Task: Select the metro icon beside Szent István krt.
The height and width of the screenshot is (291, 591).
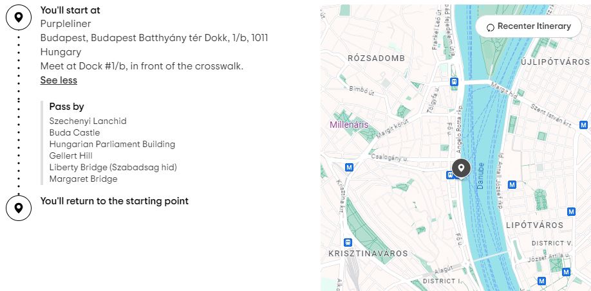Action: [x=583, y=124]
